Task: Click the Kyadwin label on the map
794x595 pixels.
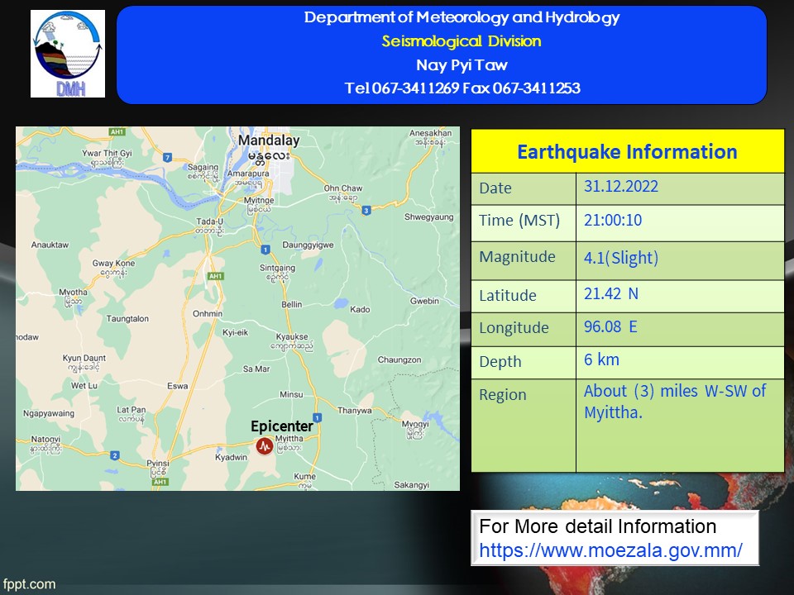Action: click(x=231, y=457)
